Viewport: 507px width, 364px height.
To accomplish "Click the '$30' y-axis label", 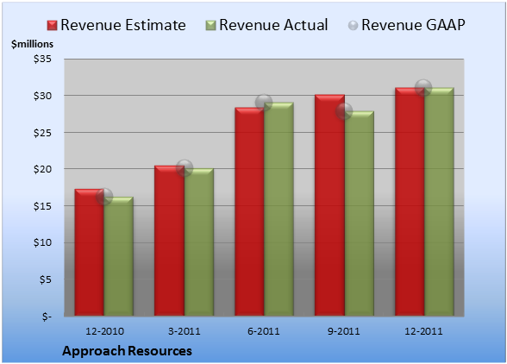I will [x=42, y=96].
